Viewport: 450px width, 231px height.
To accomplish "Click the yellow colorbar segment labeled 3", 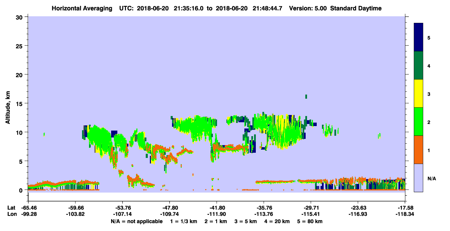I will 418,94.
